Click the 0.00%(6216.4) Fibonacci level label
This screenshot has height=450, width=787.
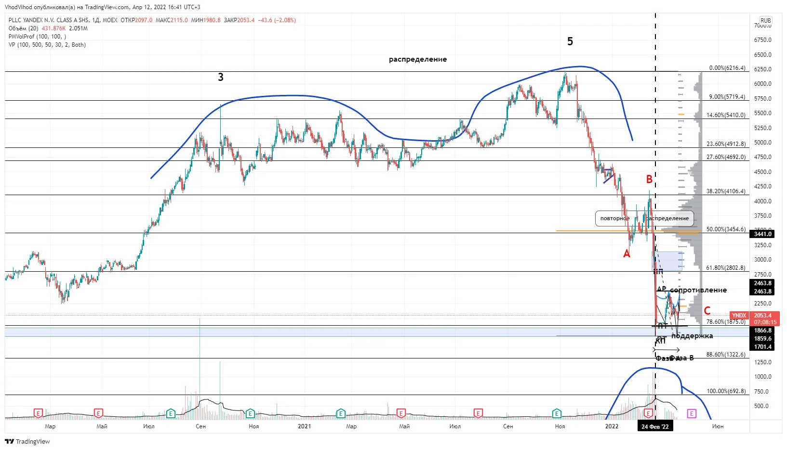tap(727, 68)
